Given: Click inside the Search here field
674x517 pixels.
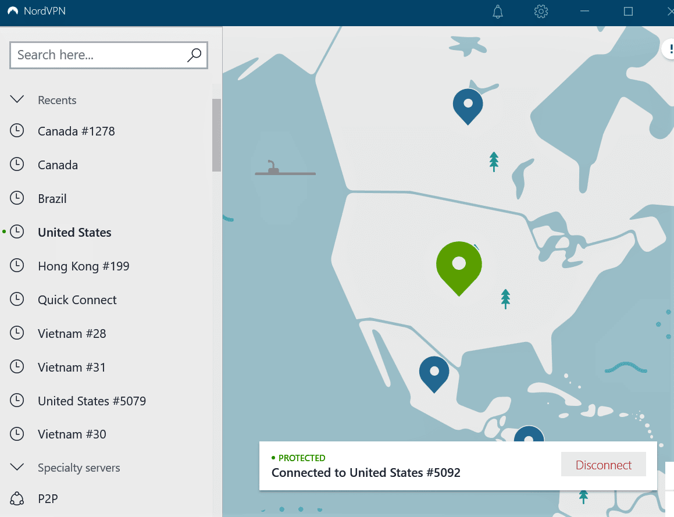Looking at the screenshot, I should pyautogui.click(x=99, y=55).
